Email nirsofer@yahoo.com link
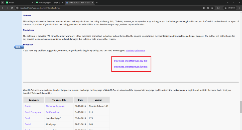The image size is (242, 130). (x=135, y=50)
